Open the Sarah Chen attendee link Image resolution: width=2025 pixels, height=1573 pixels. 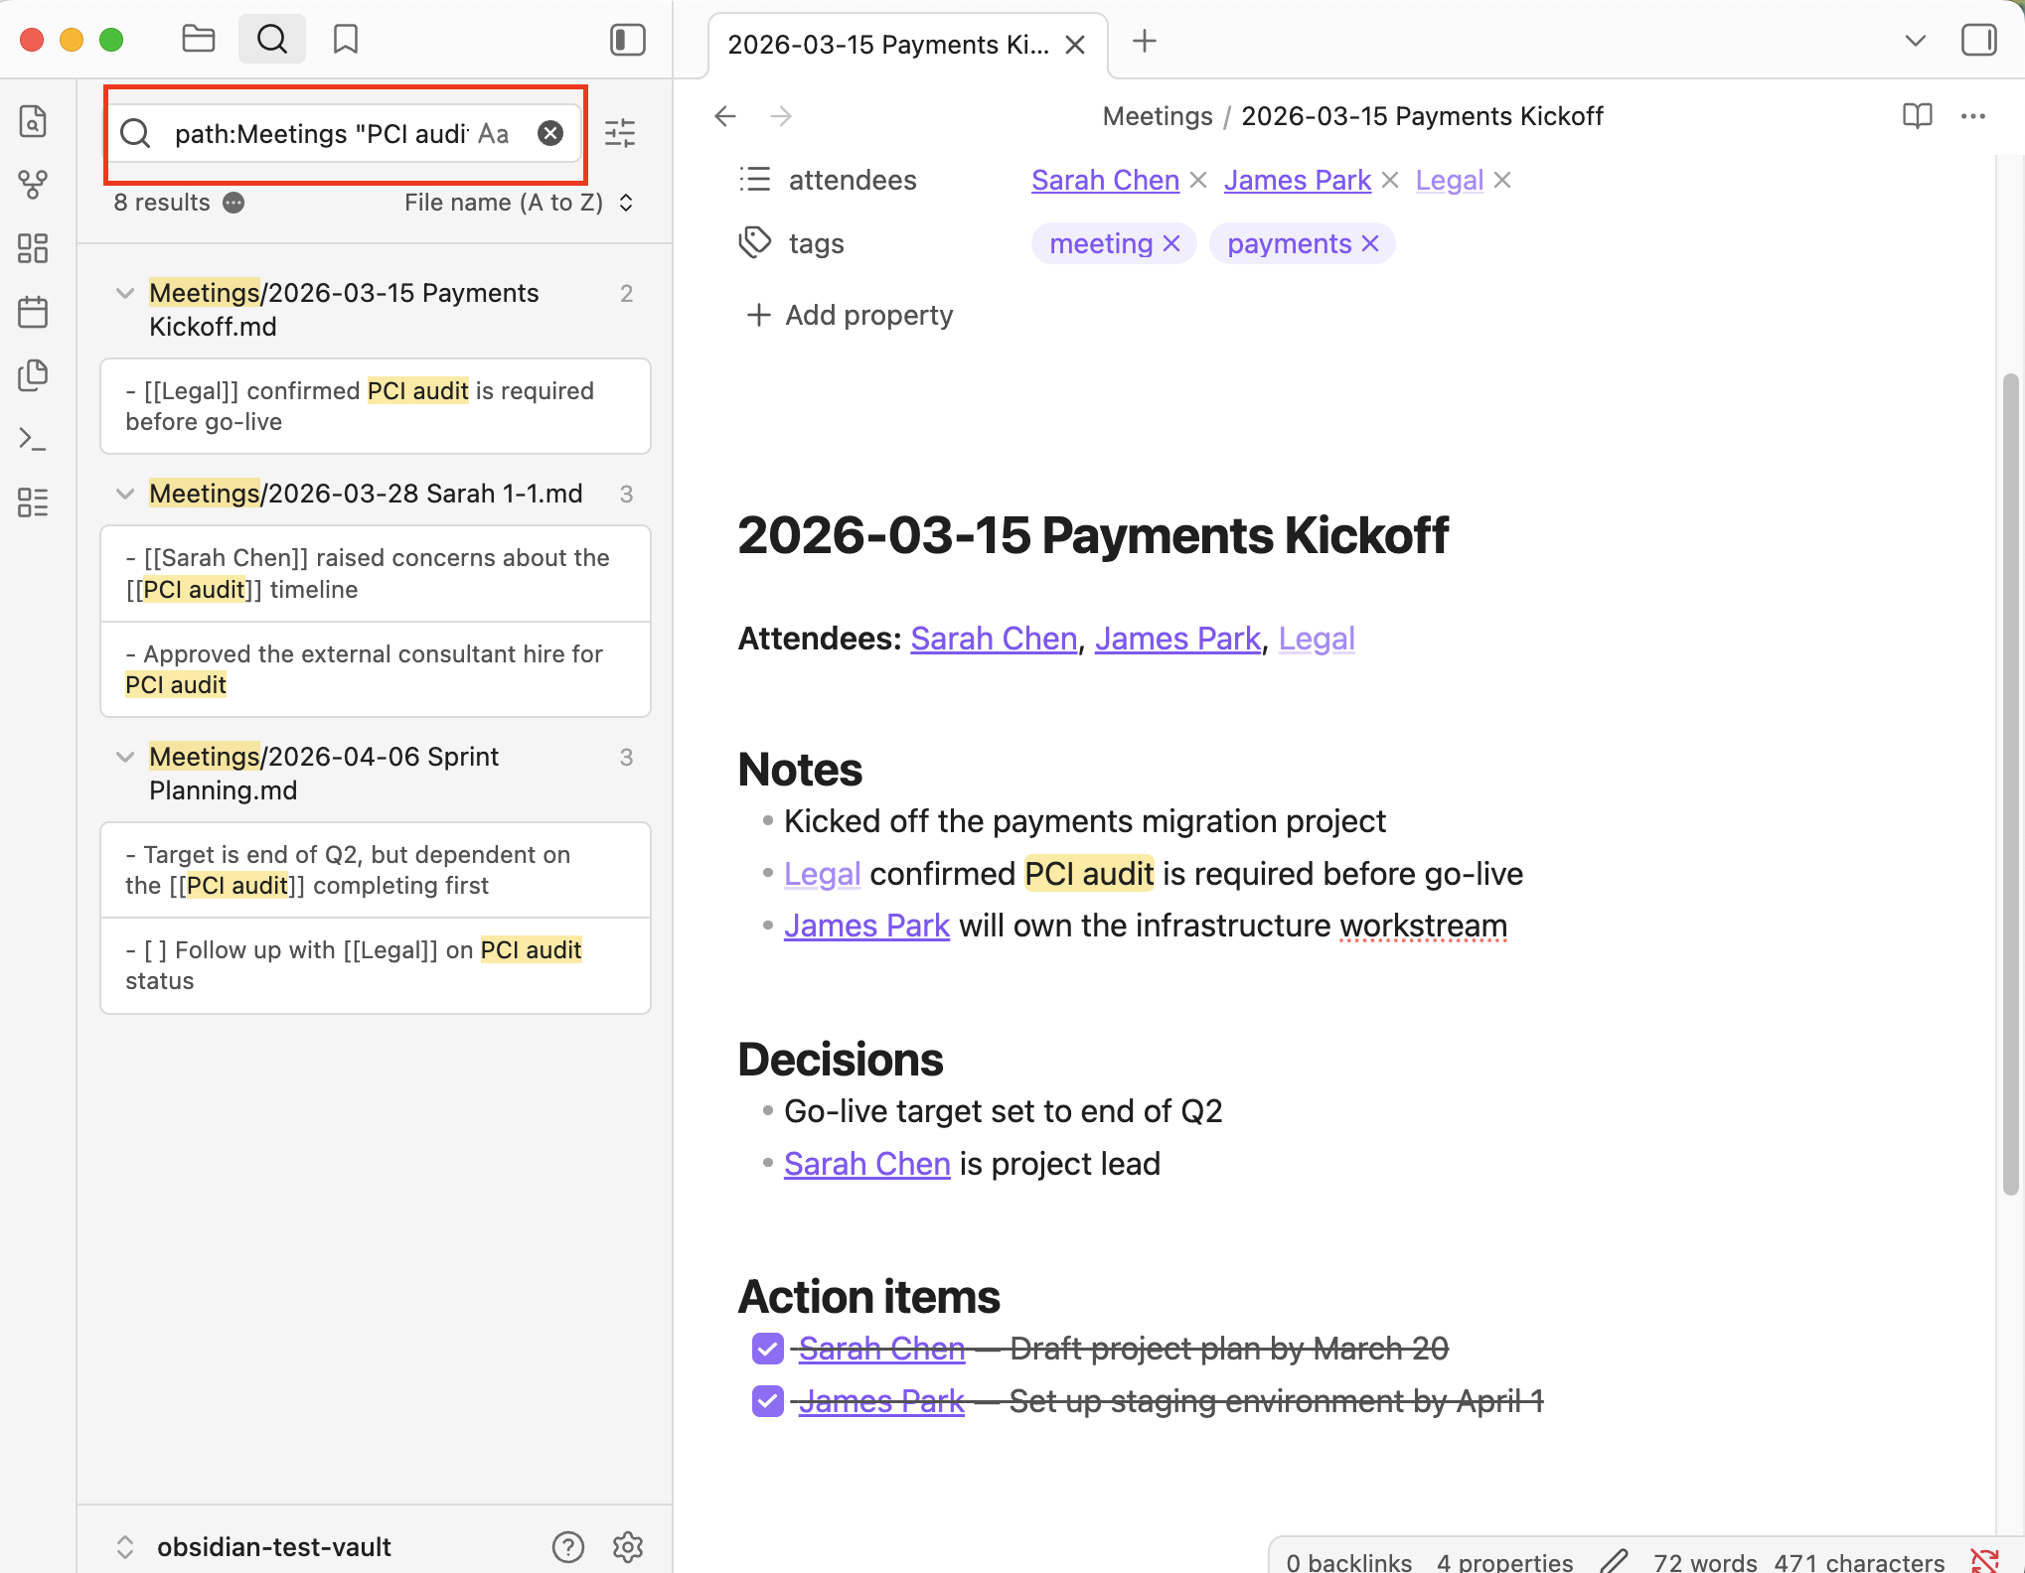tap(1104, 180)
